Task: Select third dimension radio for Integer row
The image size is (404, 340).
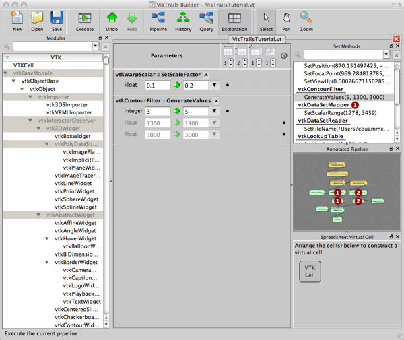Action: click(256, 111)
